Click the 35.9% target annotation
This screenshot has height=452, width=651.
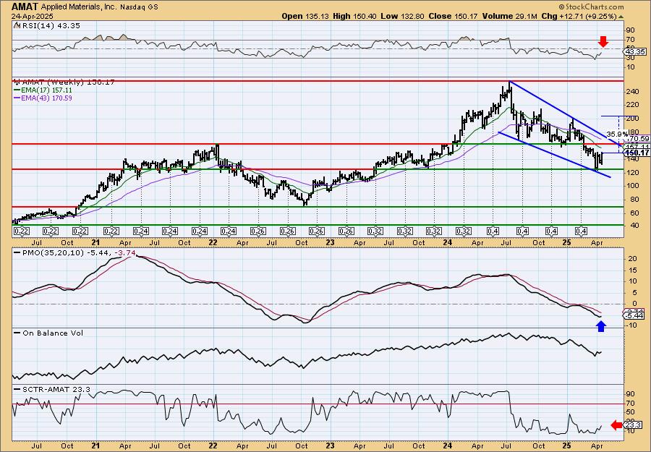click(616, 134)
